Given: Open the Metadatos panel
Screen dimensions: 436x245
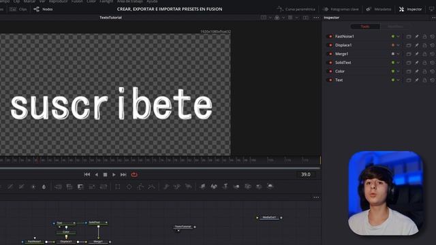Looking at the screenshot, I should (379, 9).
